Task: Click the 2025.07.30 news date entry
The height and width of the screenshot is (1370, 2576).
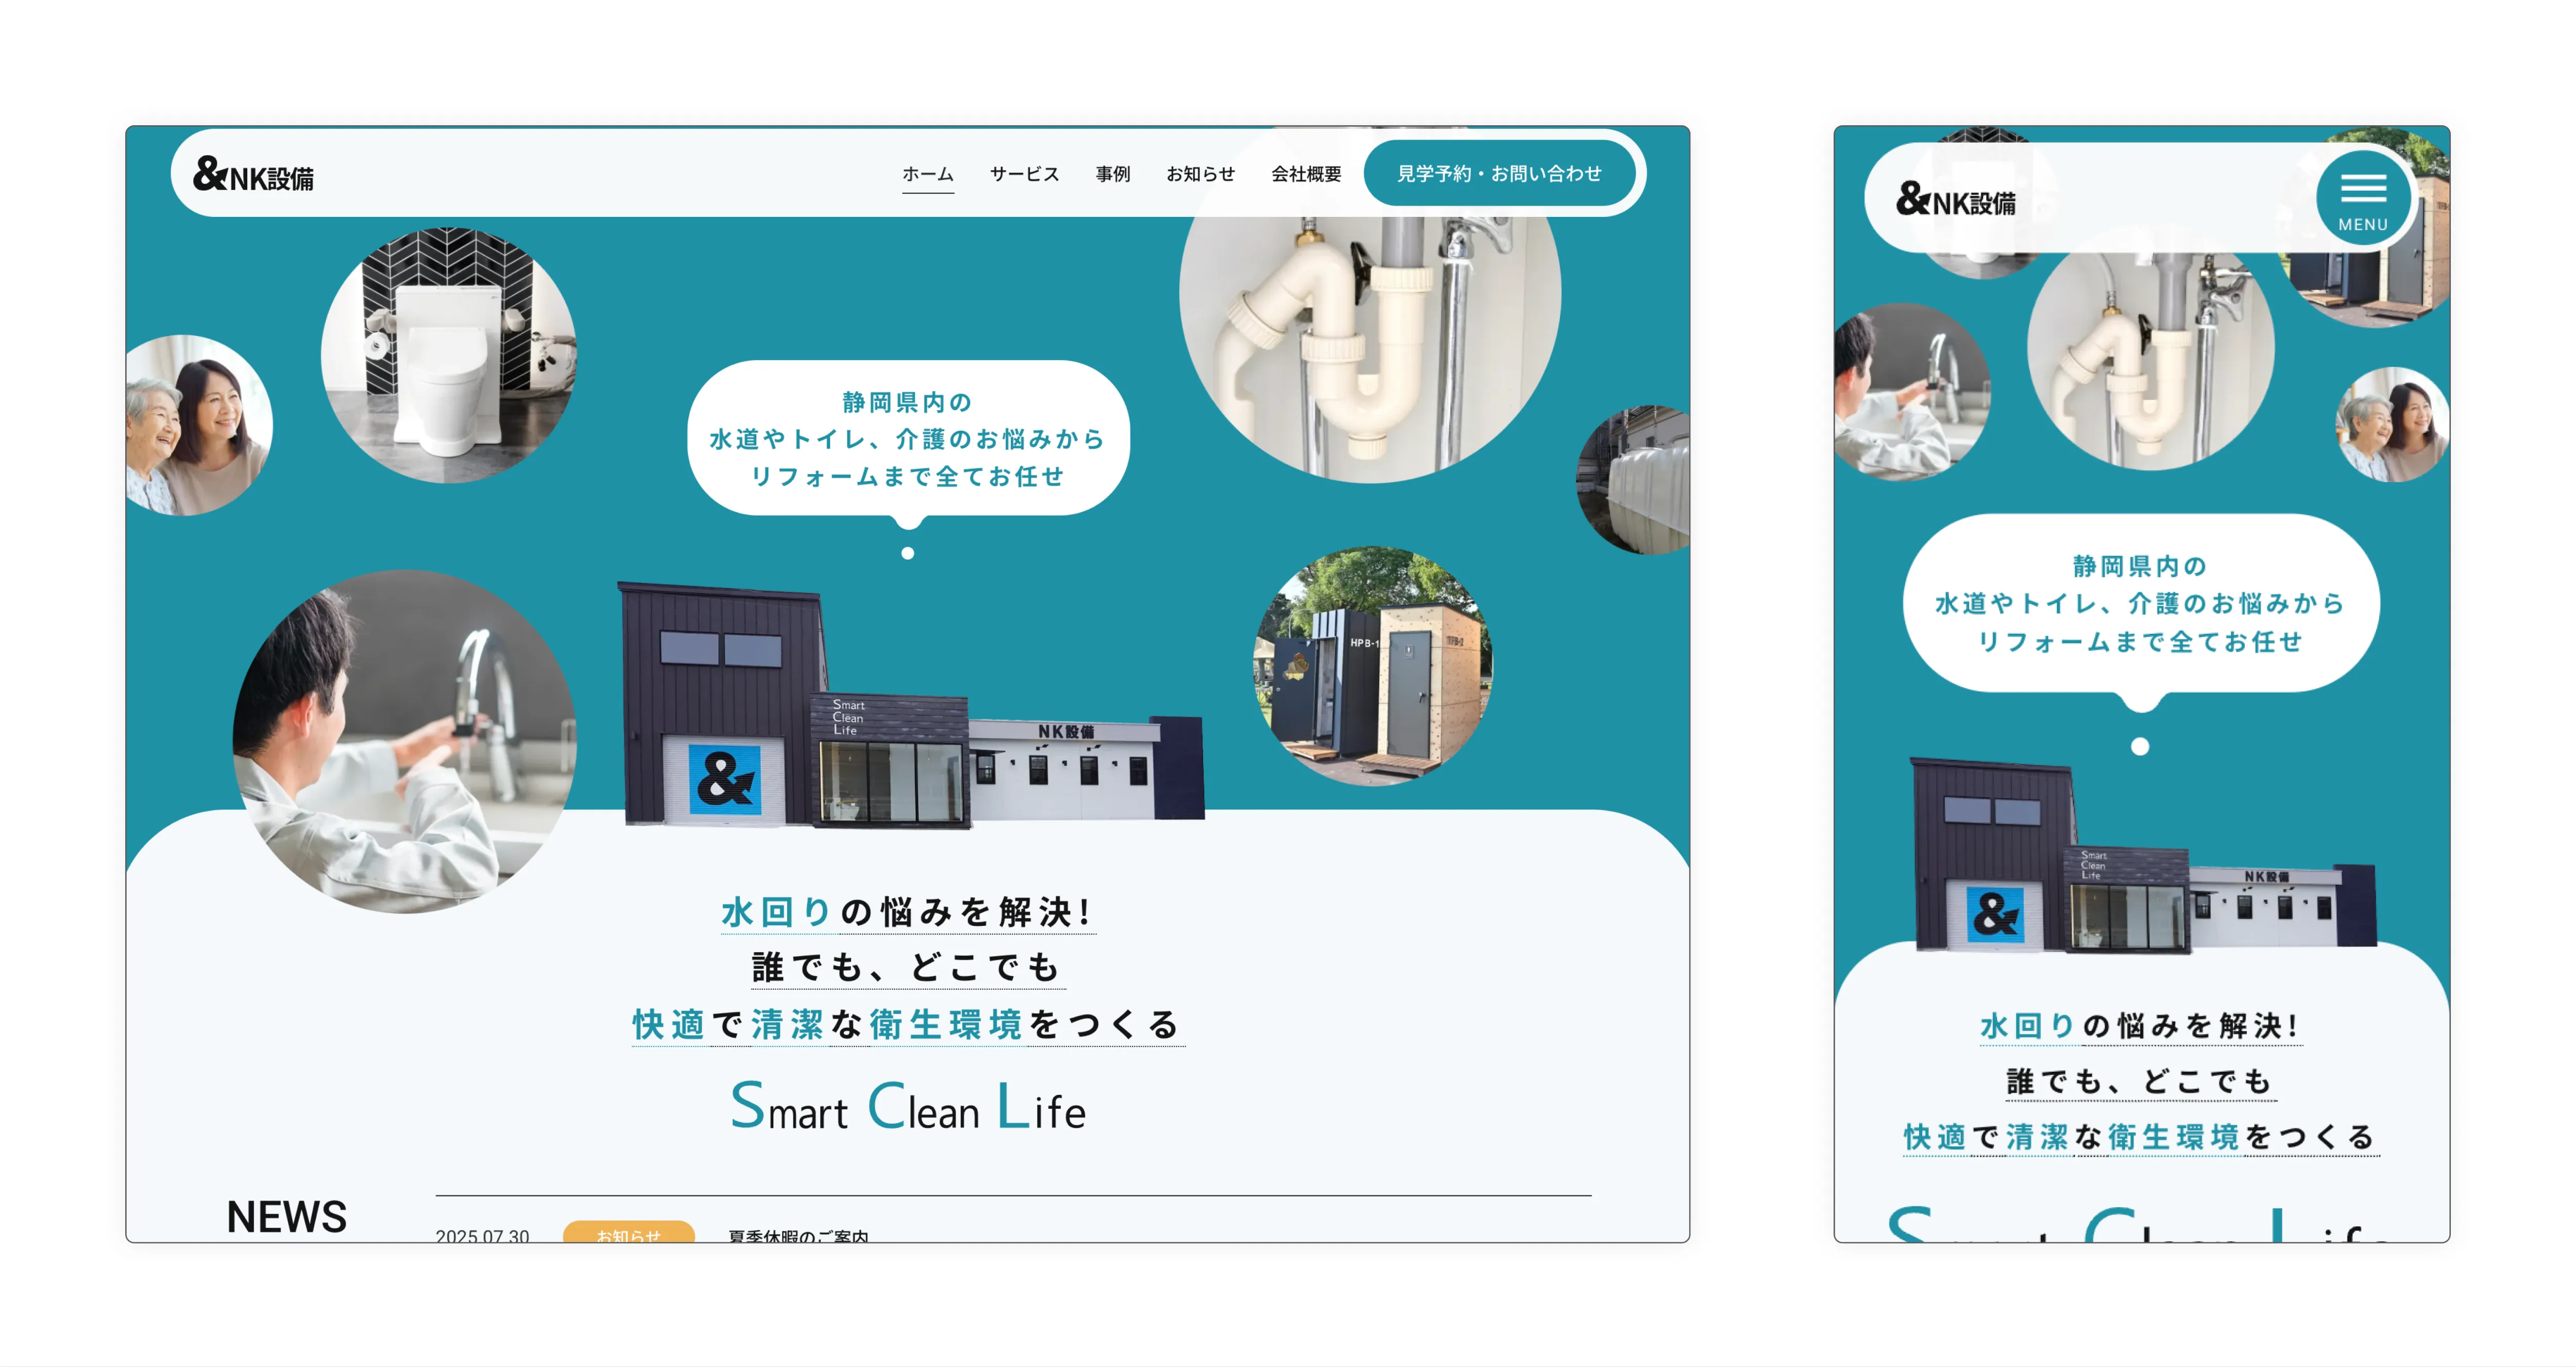Action: coord(483,1237)
